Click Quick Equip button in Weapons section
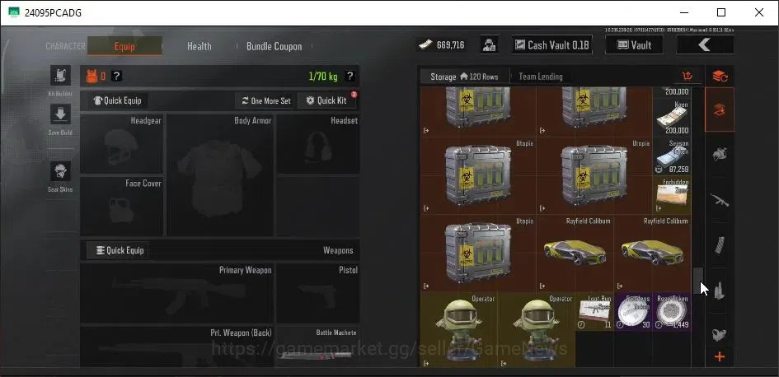Viewport: 779px width, 377px height. (117, 250)
